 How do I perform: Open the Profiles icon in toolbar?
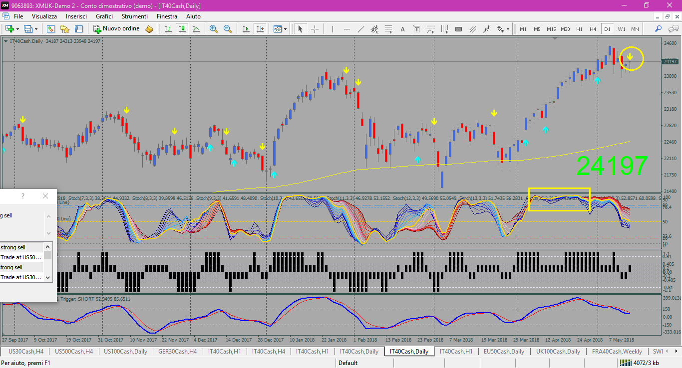click(28, 29)
